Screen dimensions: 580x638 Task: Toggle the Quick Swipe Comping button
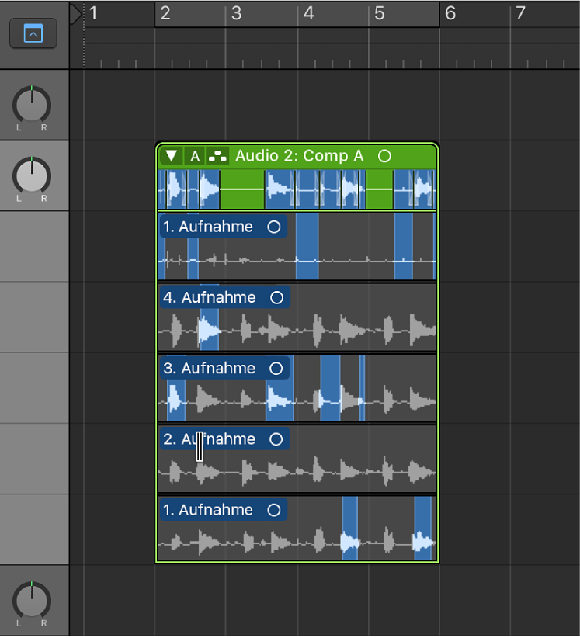click(217, 156)
